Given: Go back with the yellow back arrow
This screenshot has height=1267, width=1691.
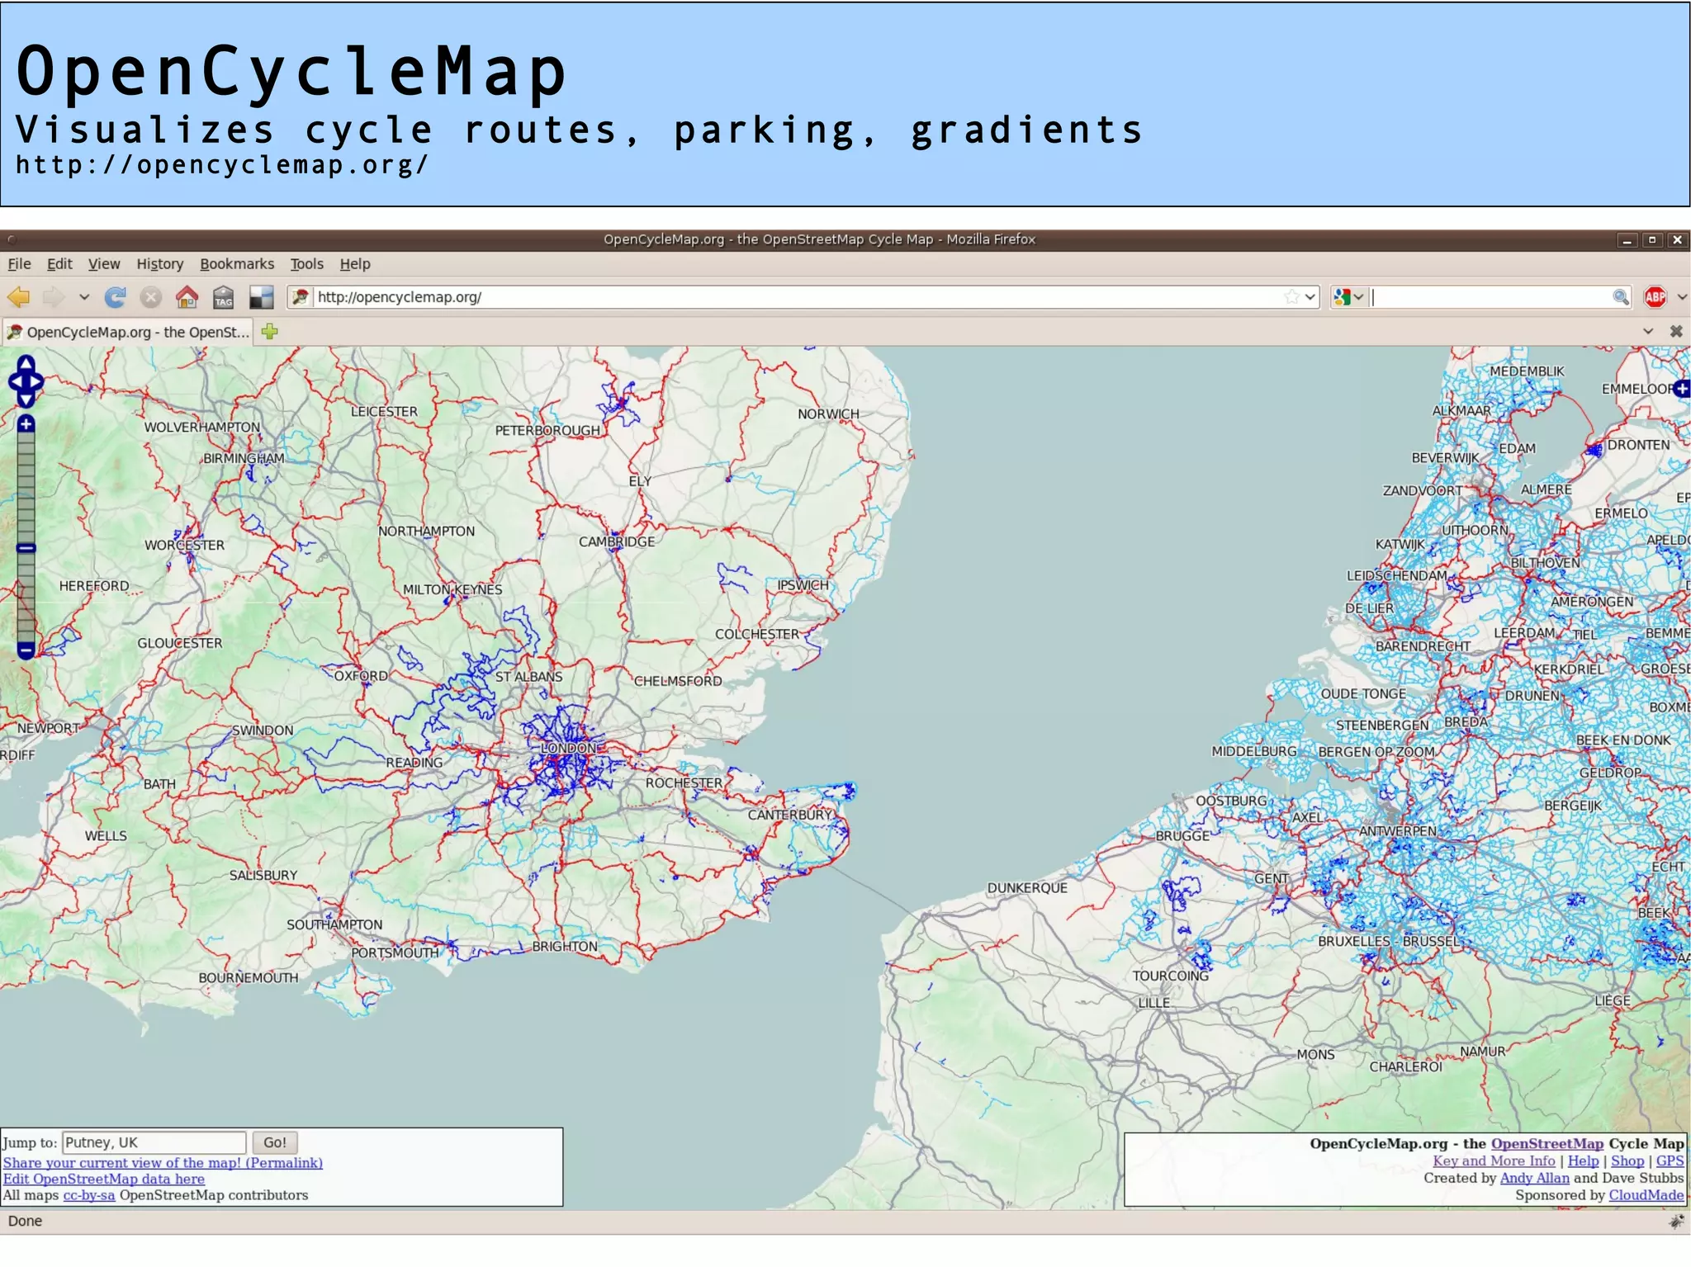Looking at the screenshot, I should [19, 297].
